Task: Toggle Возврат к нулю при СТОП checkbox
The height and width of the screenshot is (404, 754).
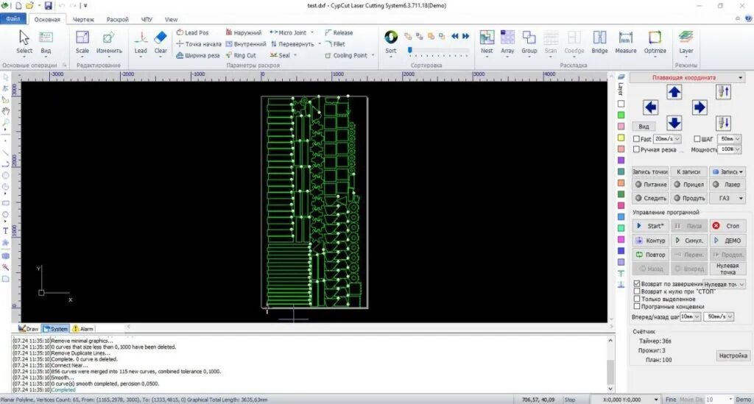Action: [637, 291]
